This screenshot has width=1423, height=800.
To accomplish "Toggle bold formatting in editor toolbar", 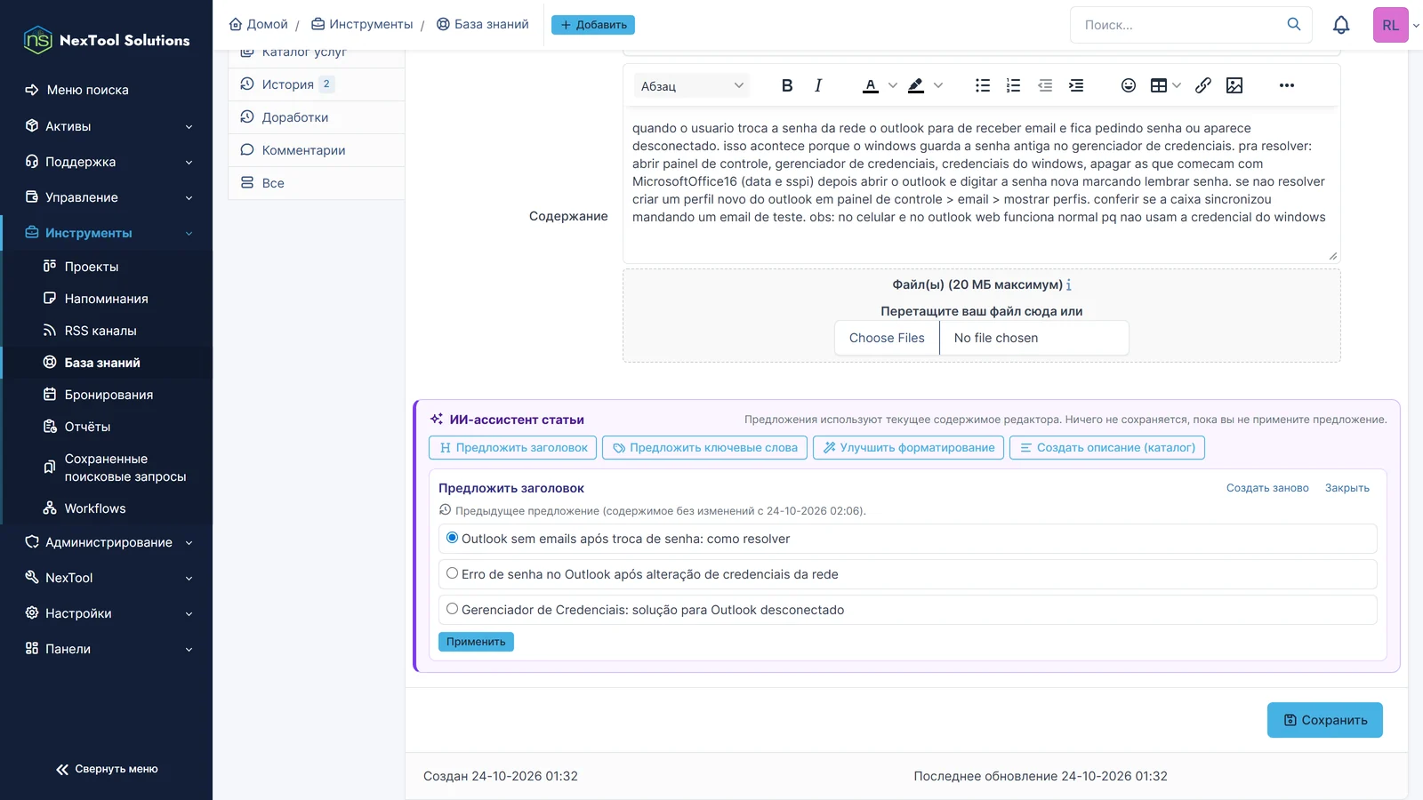I will (x=787, y=85).
